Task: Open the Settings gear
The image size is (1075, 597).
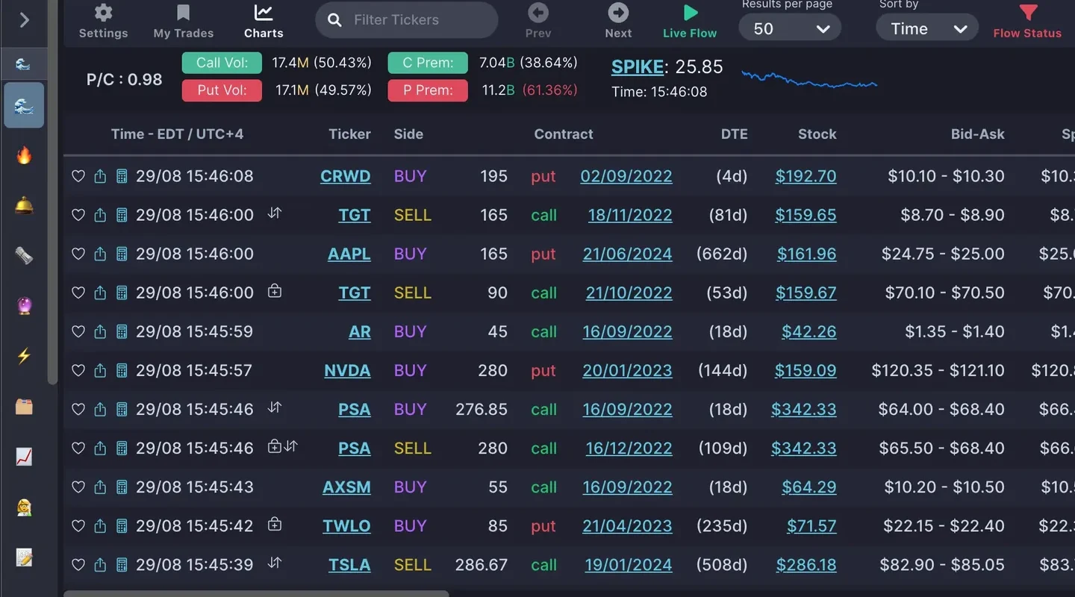Action: [x=103, y=21]
